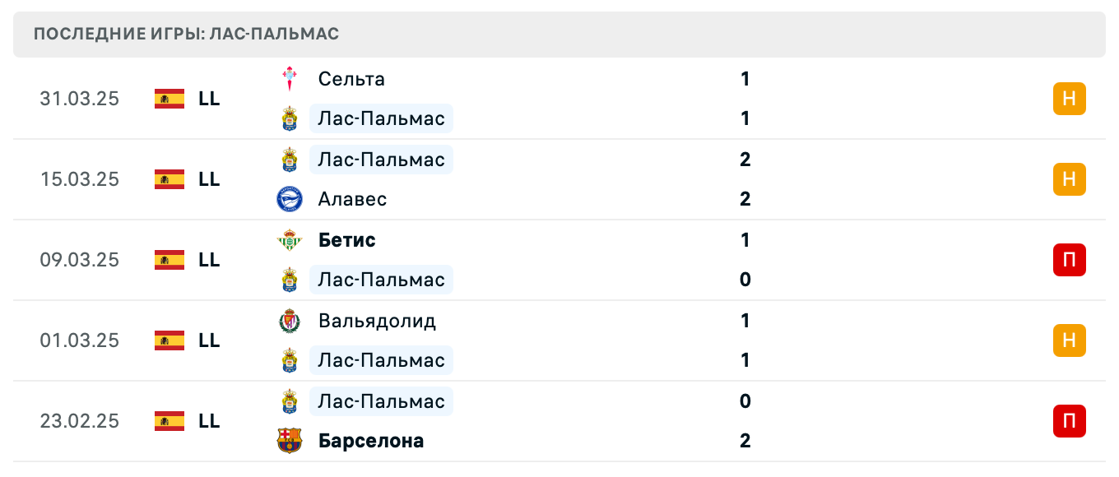Open the match row dated 15.03.25
1119x477 pixels.
click(559, 179)
